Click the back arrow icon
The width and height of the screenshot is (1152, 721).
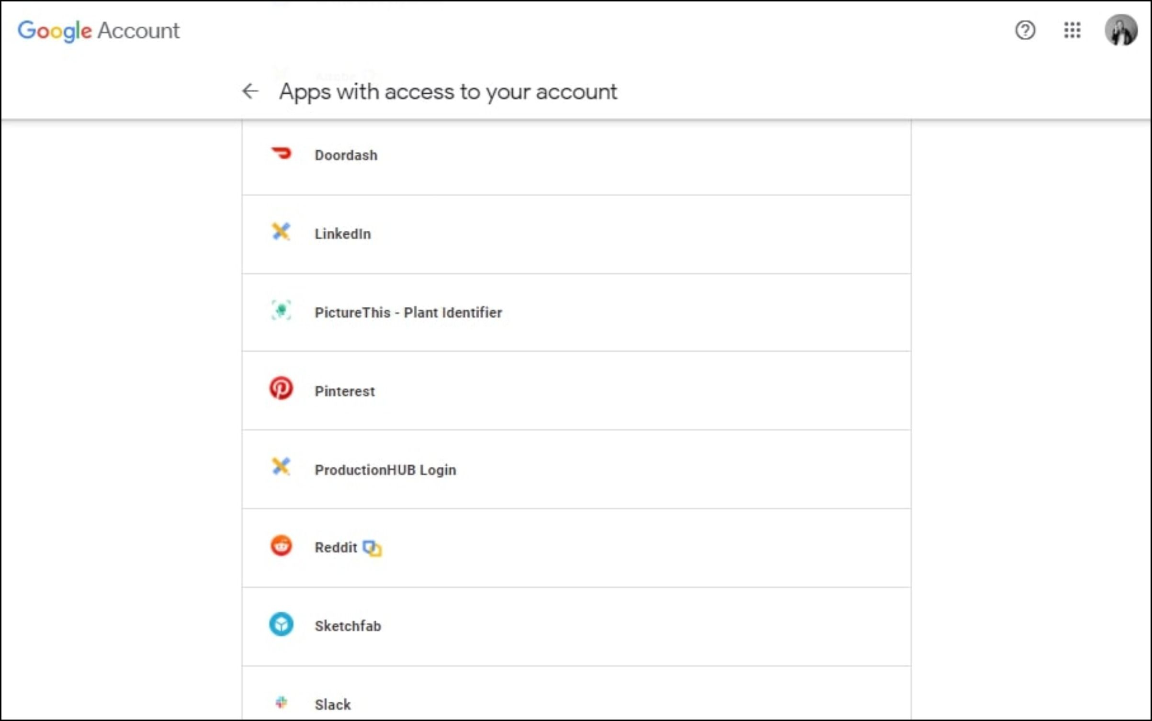pyautogui.click(x=250, y=91)
